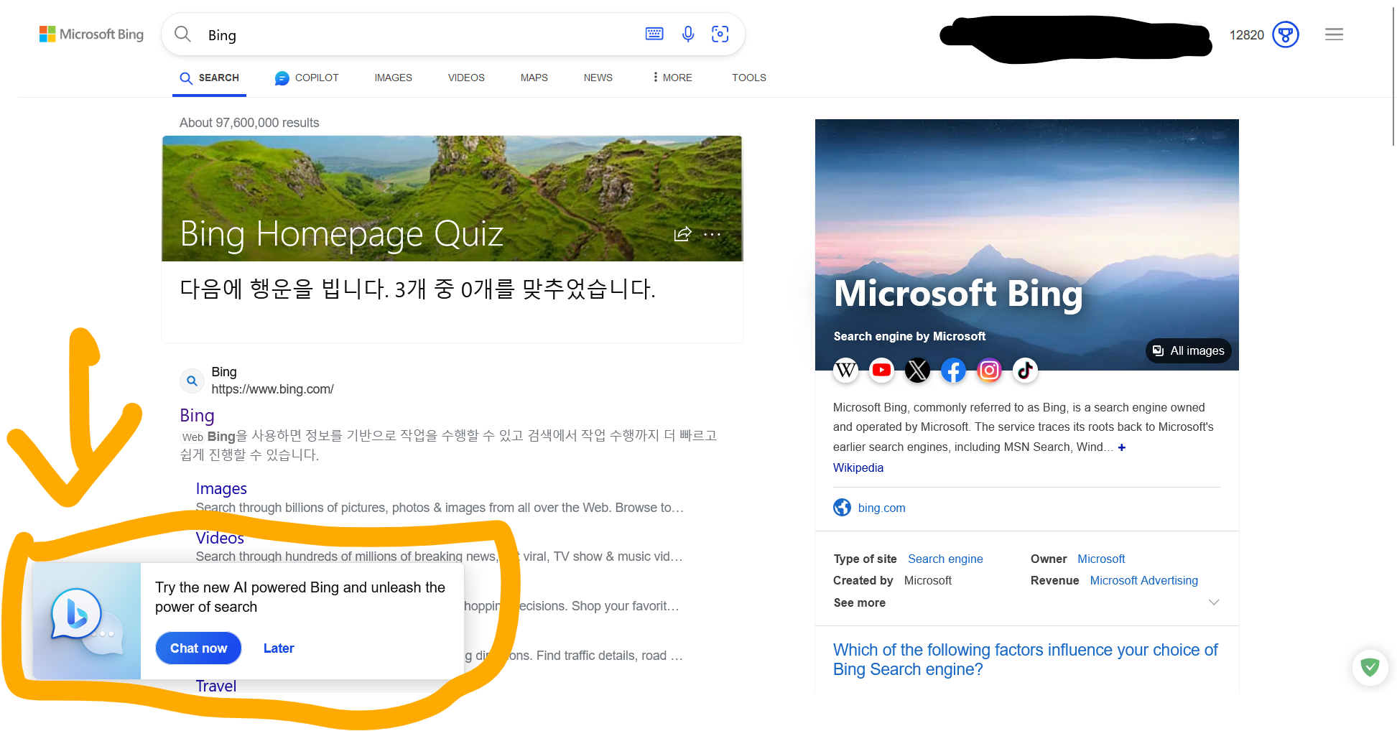Click the on-screen keyboard icon
The image size is (1397, 731).
[654, 34]
